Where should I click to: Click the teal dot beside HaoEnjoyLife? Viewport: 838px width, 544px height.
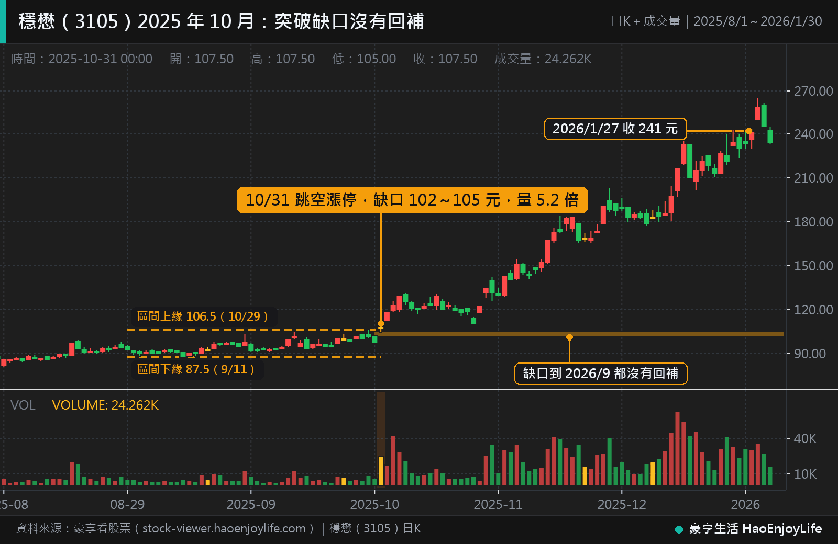click(x=679, y=529)
